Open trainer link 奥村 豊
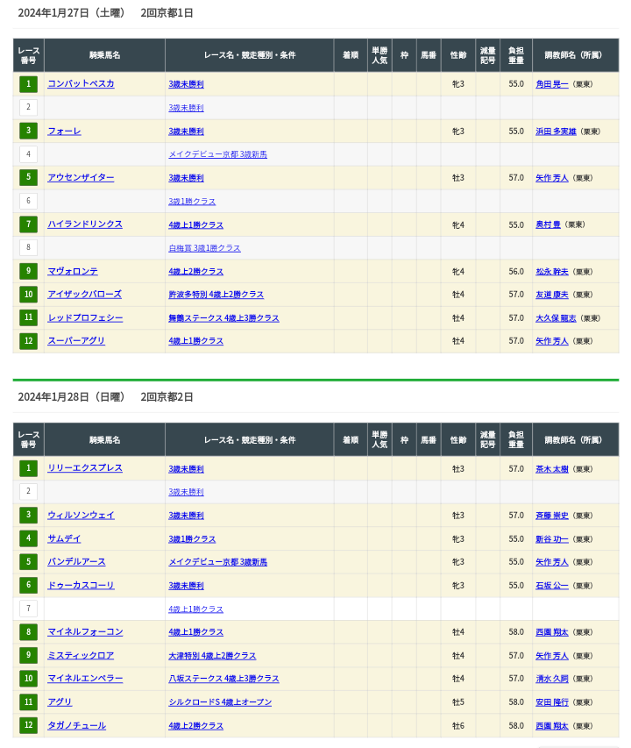631x748 pixels. tap(548, 224)
